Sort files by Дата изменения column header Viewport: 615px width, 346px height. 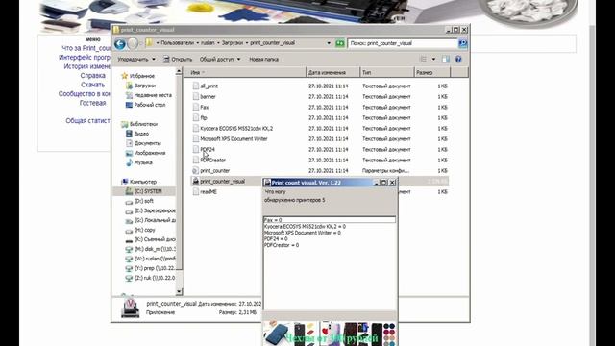pos(332,73)
